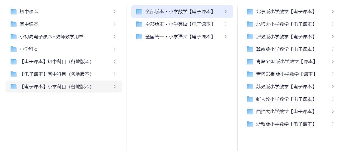This screenshot has width=341, height=151.
Task: Expand chevron of 青岛54制版小学数学【课本】
Action: click(333, 61)
